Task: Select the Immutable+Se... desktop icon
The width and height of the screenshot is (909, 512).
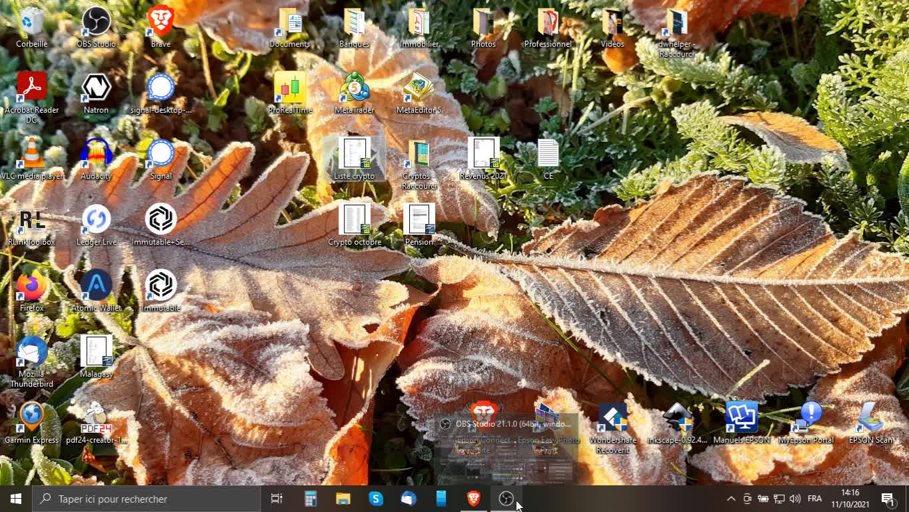Action: [x=161, y=225]
